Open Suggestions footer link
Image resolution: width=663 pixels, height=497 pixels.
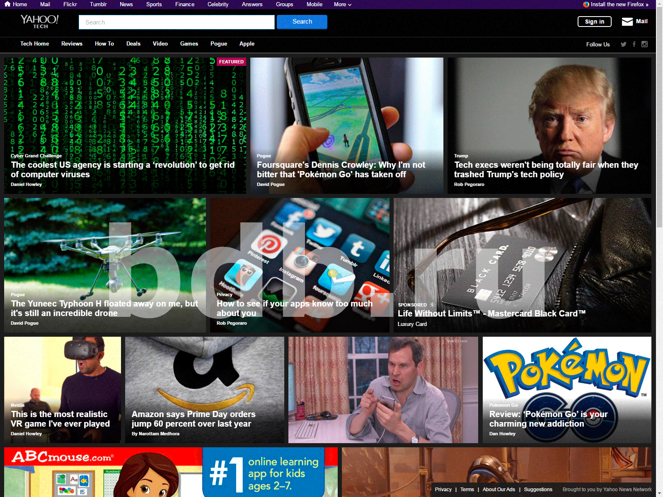[x=538, y=490]
